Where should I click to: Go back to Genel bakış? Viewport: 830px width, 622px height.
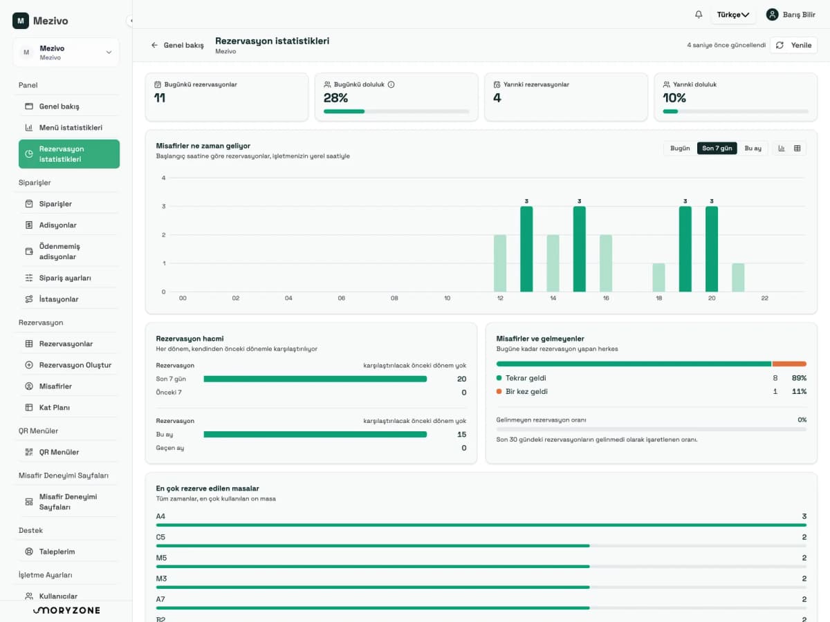coord(177,45)
